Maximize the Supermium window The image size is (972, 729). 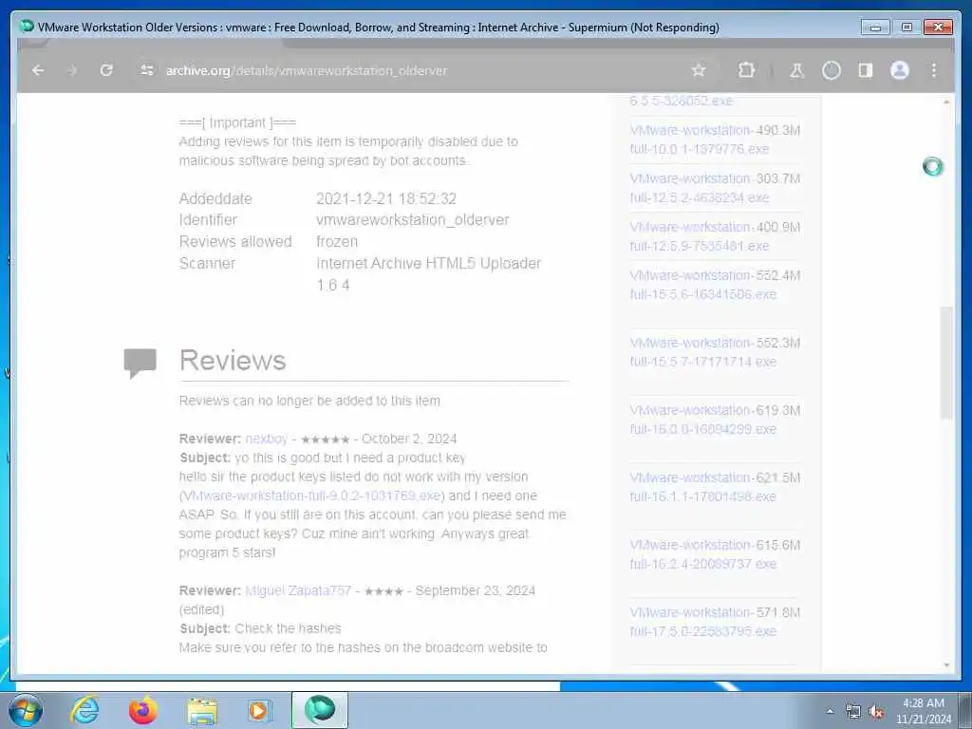coord(907,28)
